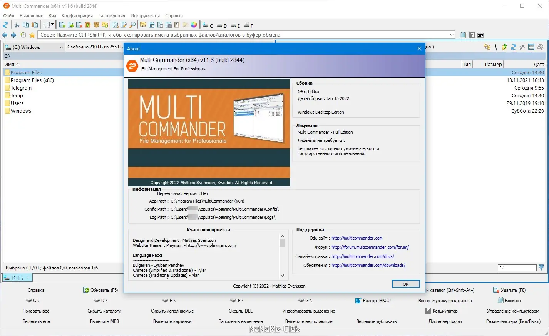Click the drive C toolbar button

tap(208, 25)
